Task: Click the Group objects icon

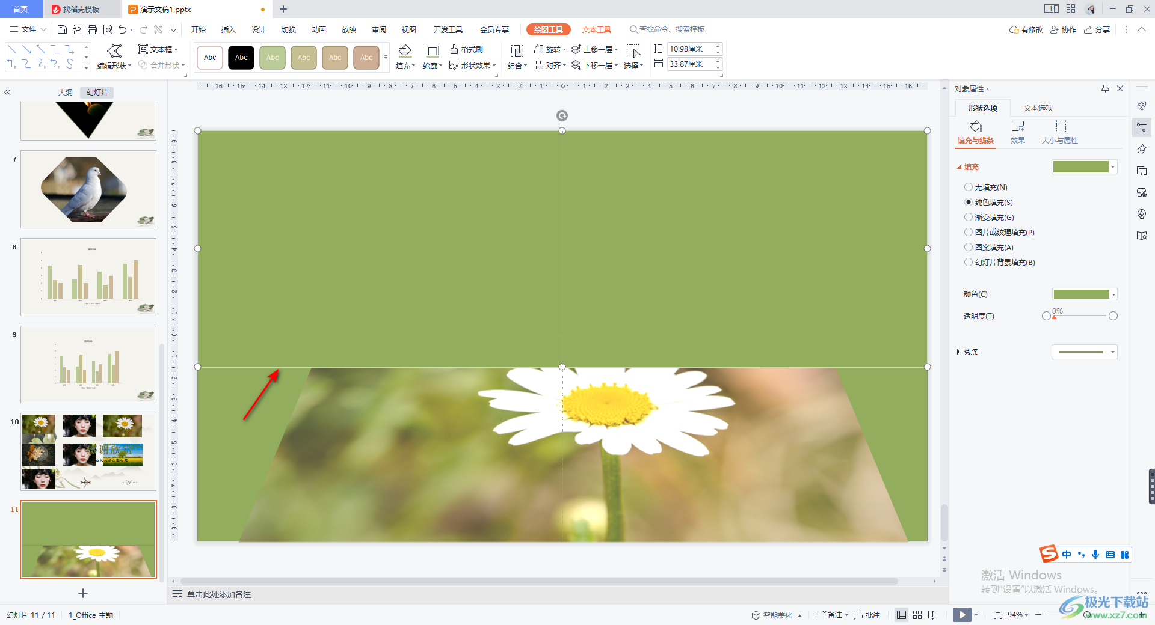Action: click(x=517, y=51)
